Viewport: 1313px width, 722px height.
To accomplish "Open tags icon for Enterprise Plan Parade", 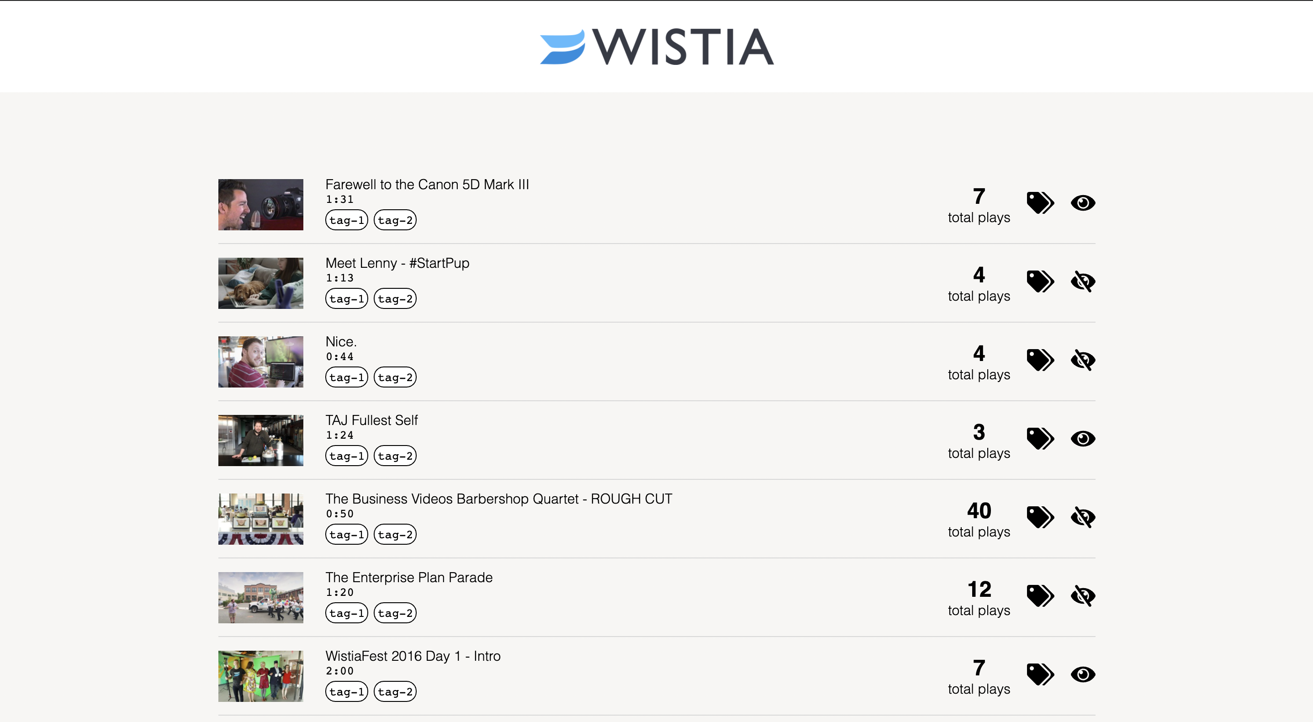I will [1040, 595].
